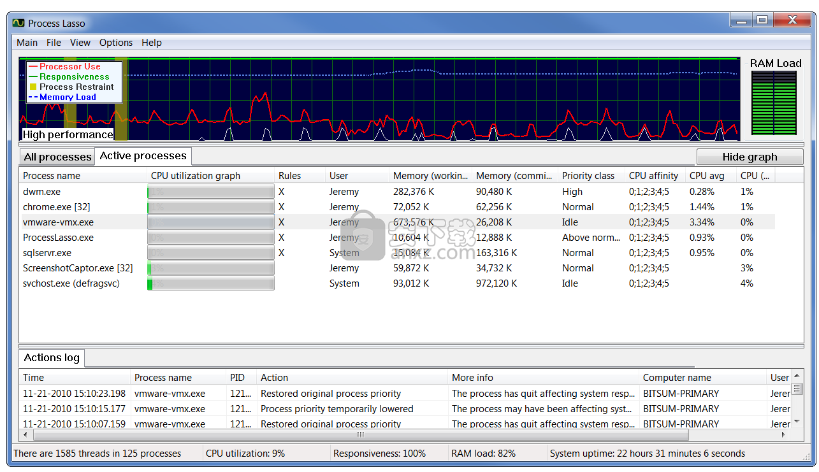This screenshot has height=472, width=819.
Task: Sort by the Process name column header
Action: tap(83, 176)
